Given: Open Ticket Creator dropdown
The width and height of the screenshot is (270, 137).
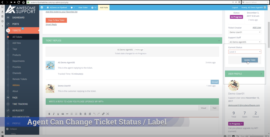Looking at the screenshot, I should coord(245,32).
